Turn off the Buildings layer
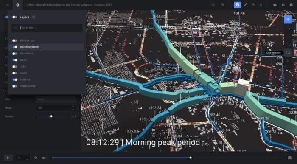This screenshot has width=297, height=164. point(15,79)
